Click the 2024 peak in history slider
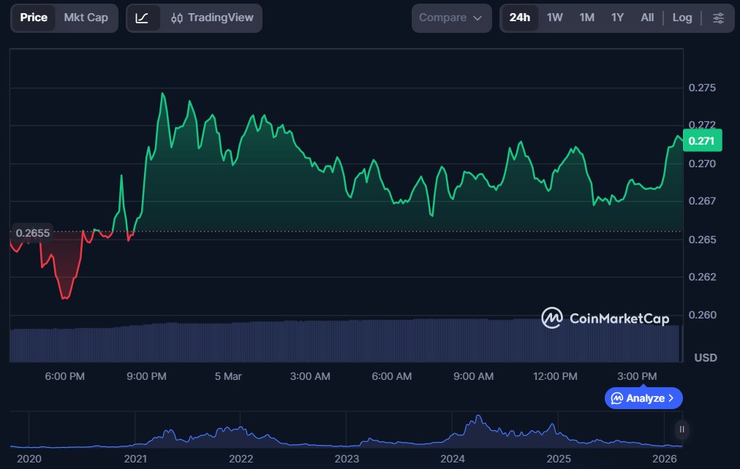 point(478,419)
